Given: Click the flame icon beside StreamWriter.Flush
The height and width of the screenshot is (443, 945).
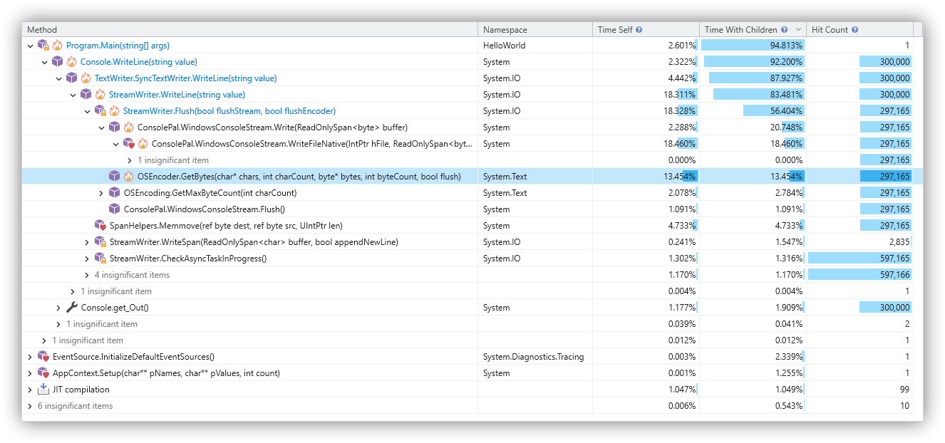Looking at the screenshot, I should click(114, 111).
